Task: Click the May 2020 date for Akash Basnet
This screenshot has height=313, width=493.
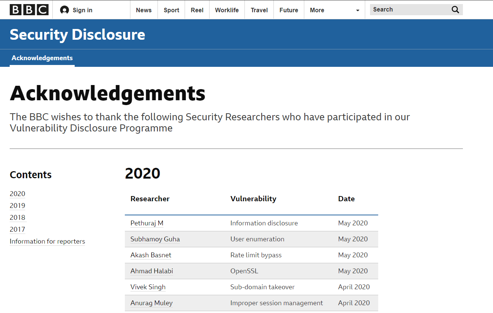Action: tap(353, 255)
